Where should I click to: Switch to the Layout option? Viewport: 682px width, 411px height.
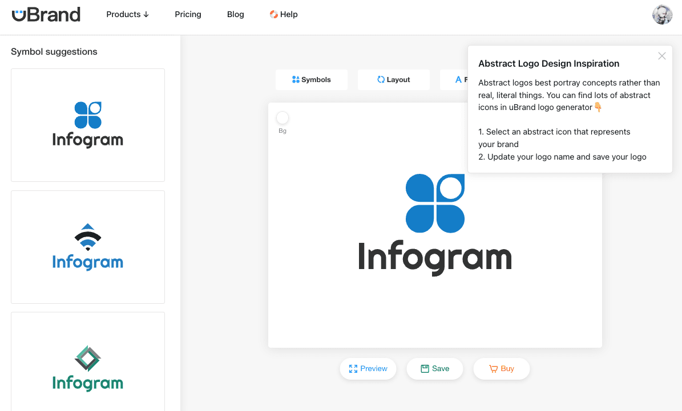tap(394, 80)
